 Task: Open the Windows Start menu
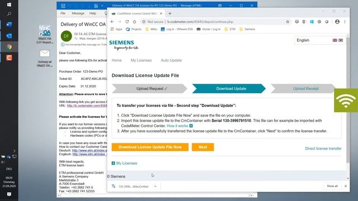point(9,4)
